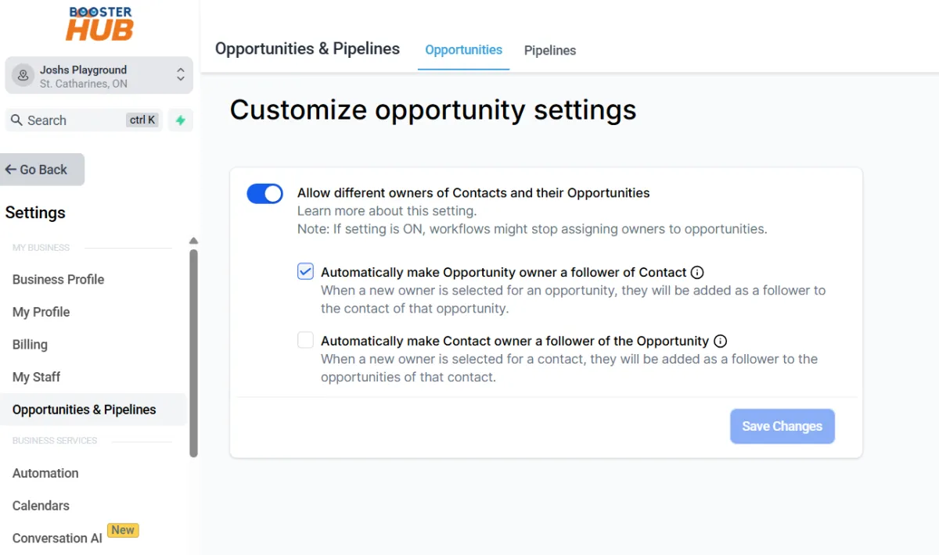Disable different owners of Contacts toggle
Viewport: 939px width, 555px height.
tap(264, 194)
